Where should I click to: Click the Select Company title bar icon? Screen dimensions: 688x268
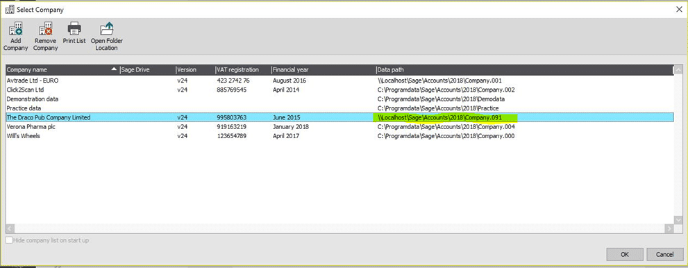9,9
